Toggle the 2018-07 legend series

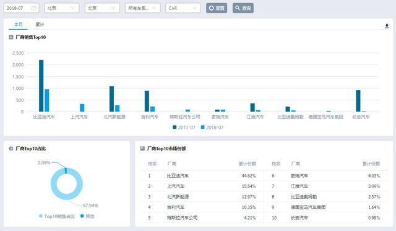tap(212, 128)
